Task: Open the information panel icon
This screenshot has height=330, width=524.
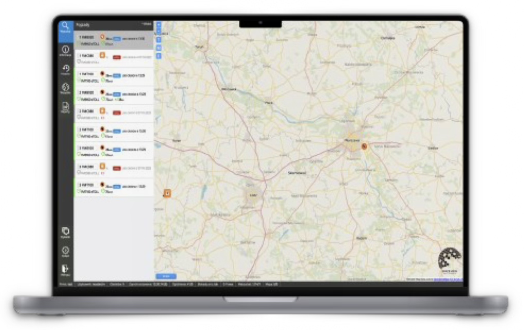Action: click(65, 49)
